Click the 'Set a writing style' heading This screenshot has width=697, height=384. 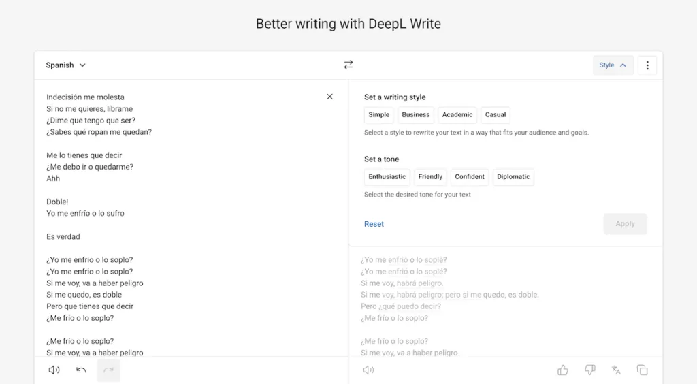coord(395,97)
